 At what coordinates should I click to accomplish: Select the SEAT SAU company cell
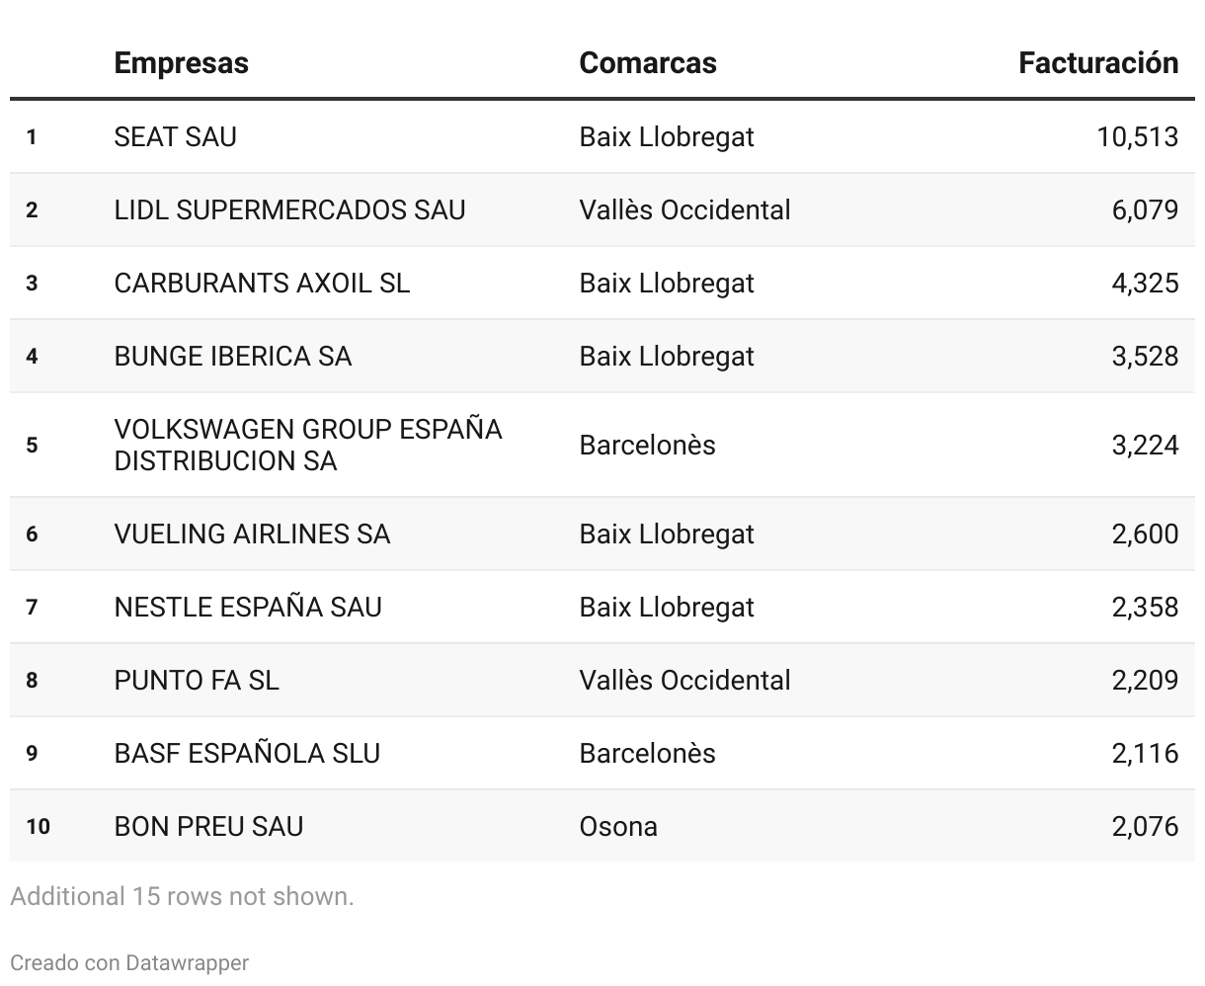click(175, 136)
